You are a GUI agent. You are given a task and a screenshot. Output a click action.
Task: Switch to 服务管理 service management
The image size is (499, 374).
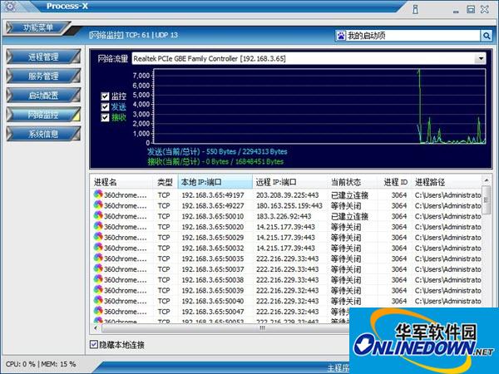(43, 76)
